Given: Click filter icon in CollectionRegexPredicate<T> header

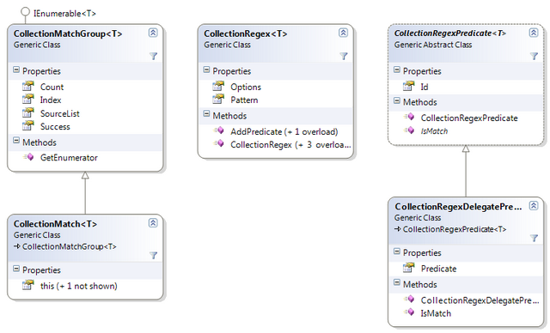Looking at the screenshot, I should click(x=534, y=56).
